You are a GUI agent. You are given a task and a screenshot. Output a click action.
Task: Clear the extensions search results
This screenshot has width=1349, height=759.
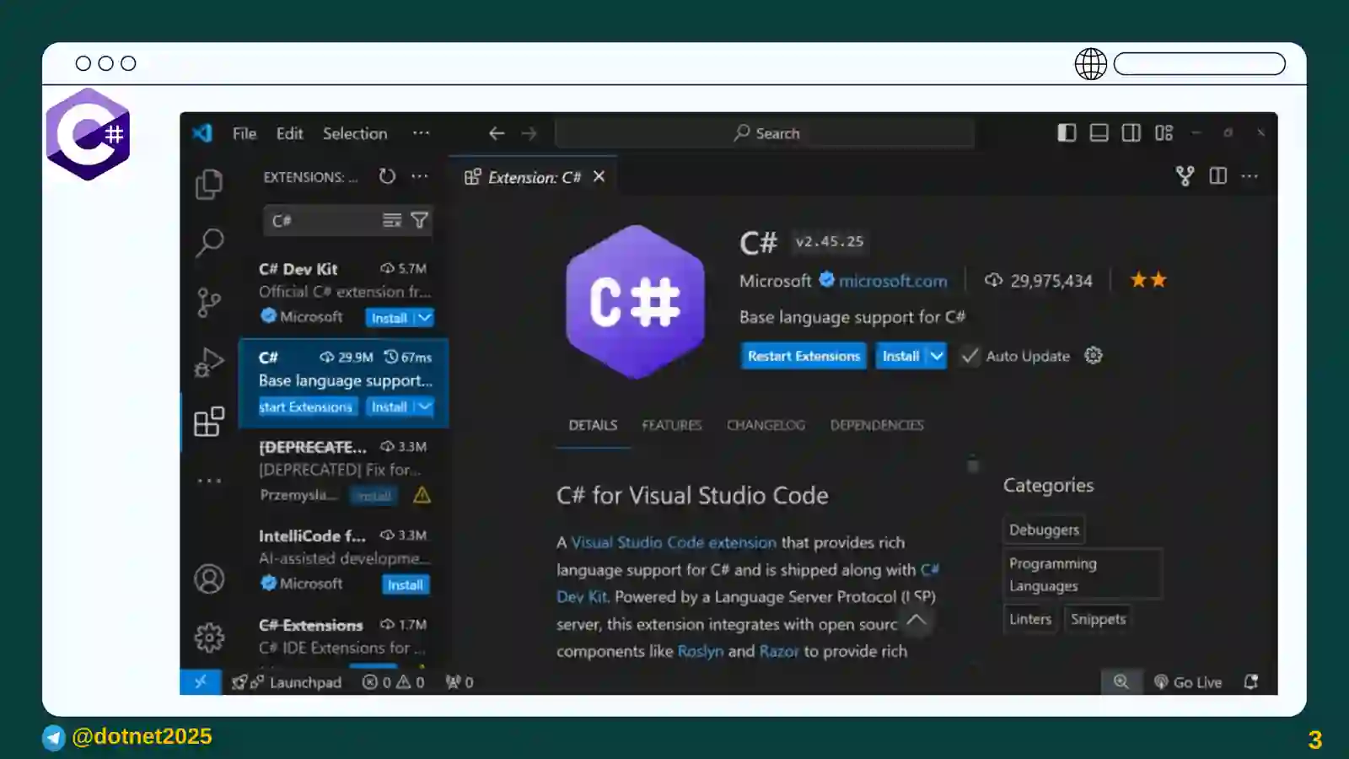(392, 220)
